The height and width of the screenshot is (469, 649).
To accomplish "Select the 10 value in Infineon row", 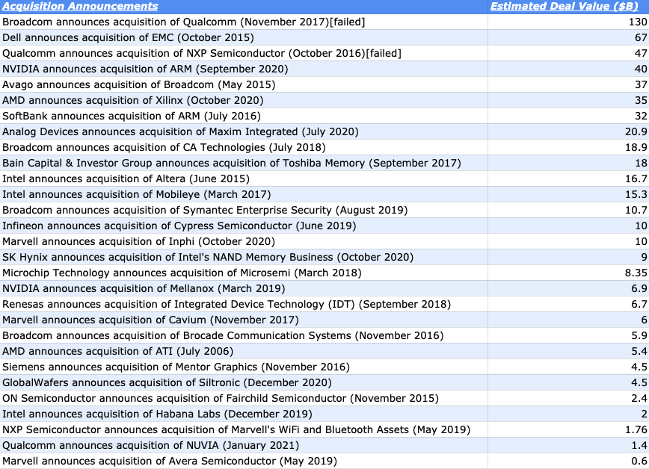I will point(641,226).
